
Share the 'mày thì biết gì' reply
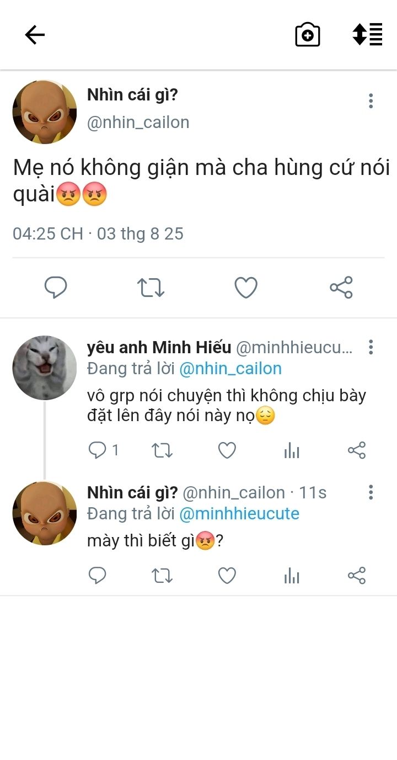click(357, 576)
